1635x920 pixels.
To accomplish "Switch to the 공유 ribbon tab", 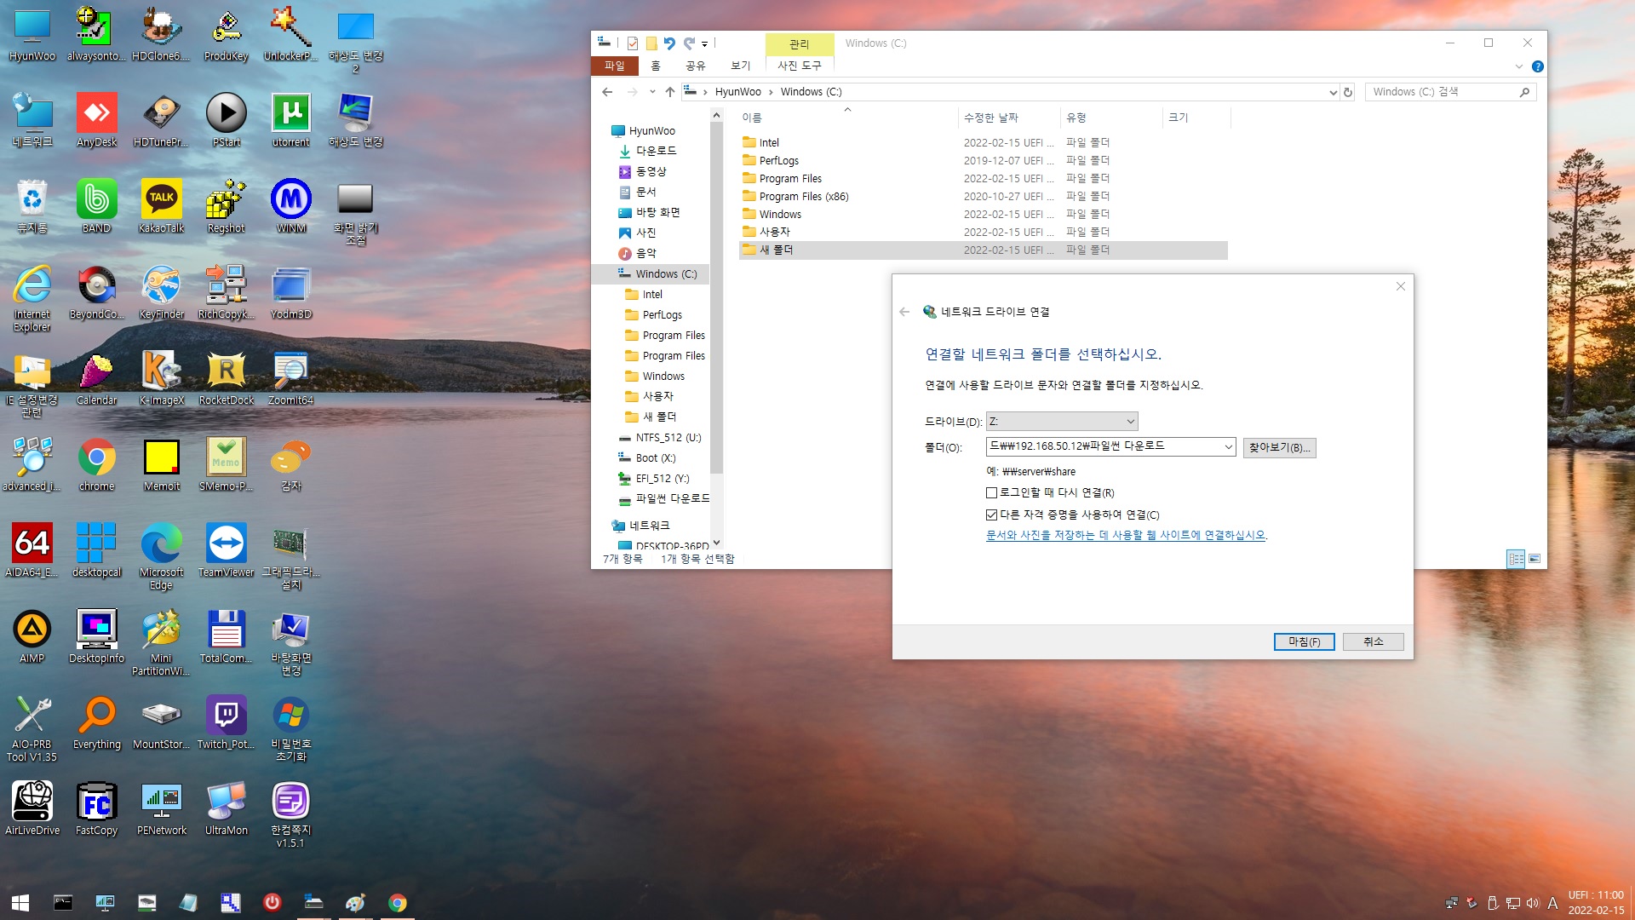I will pos(695,66).
